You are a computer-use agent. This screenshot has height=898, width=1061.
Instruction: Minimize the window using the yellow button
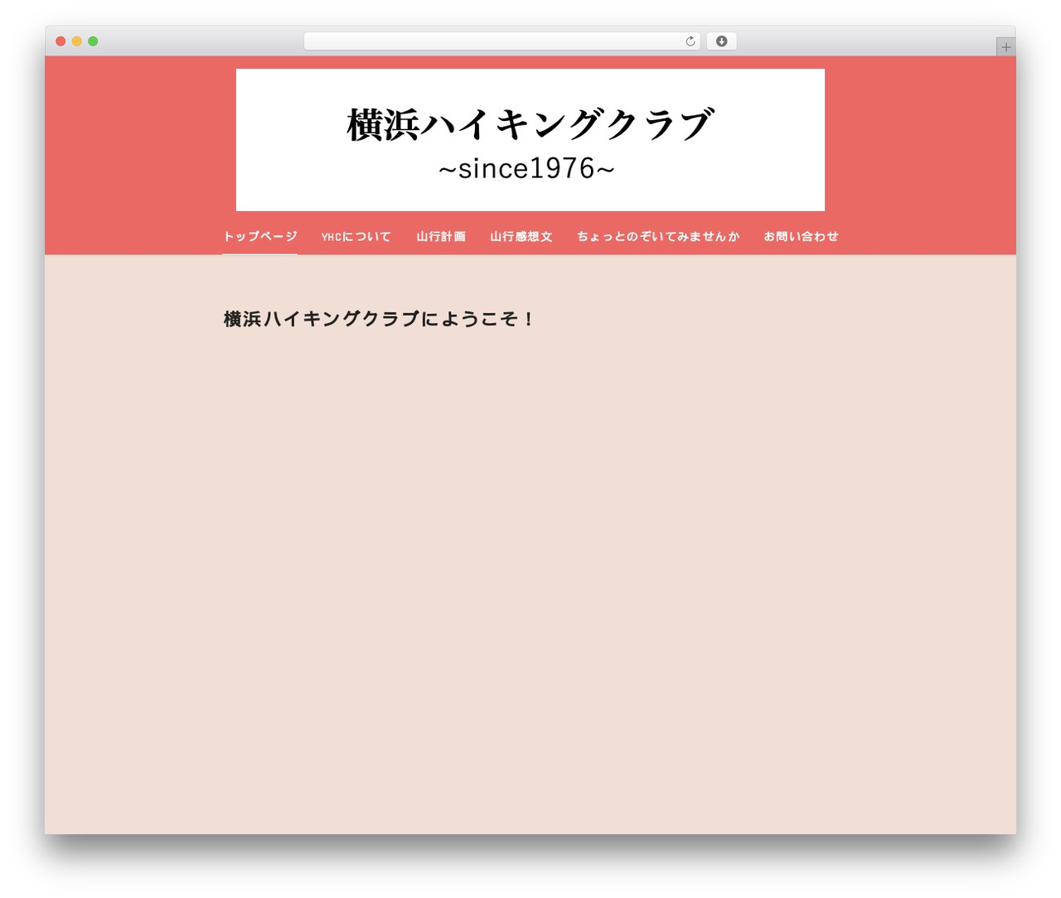(x=77, y=41)
